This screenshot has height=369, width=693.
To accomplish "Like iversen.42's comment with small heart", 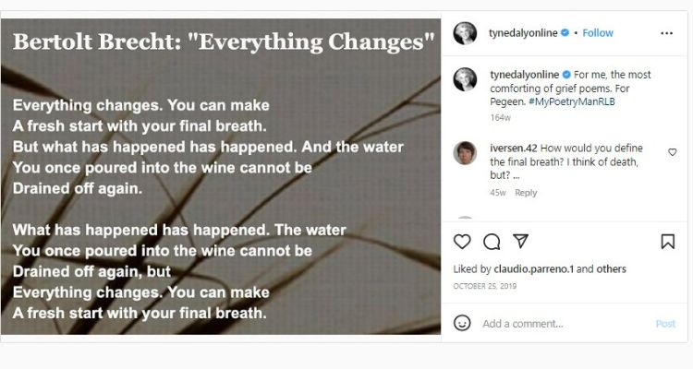I will pyautogui.click(x=672, y=152).
